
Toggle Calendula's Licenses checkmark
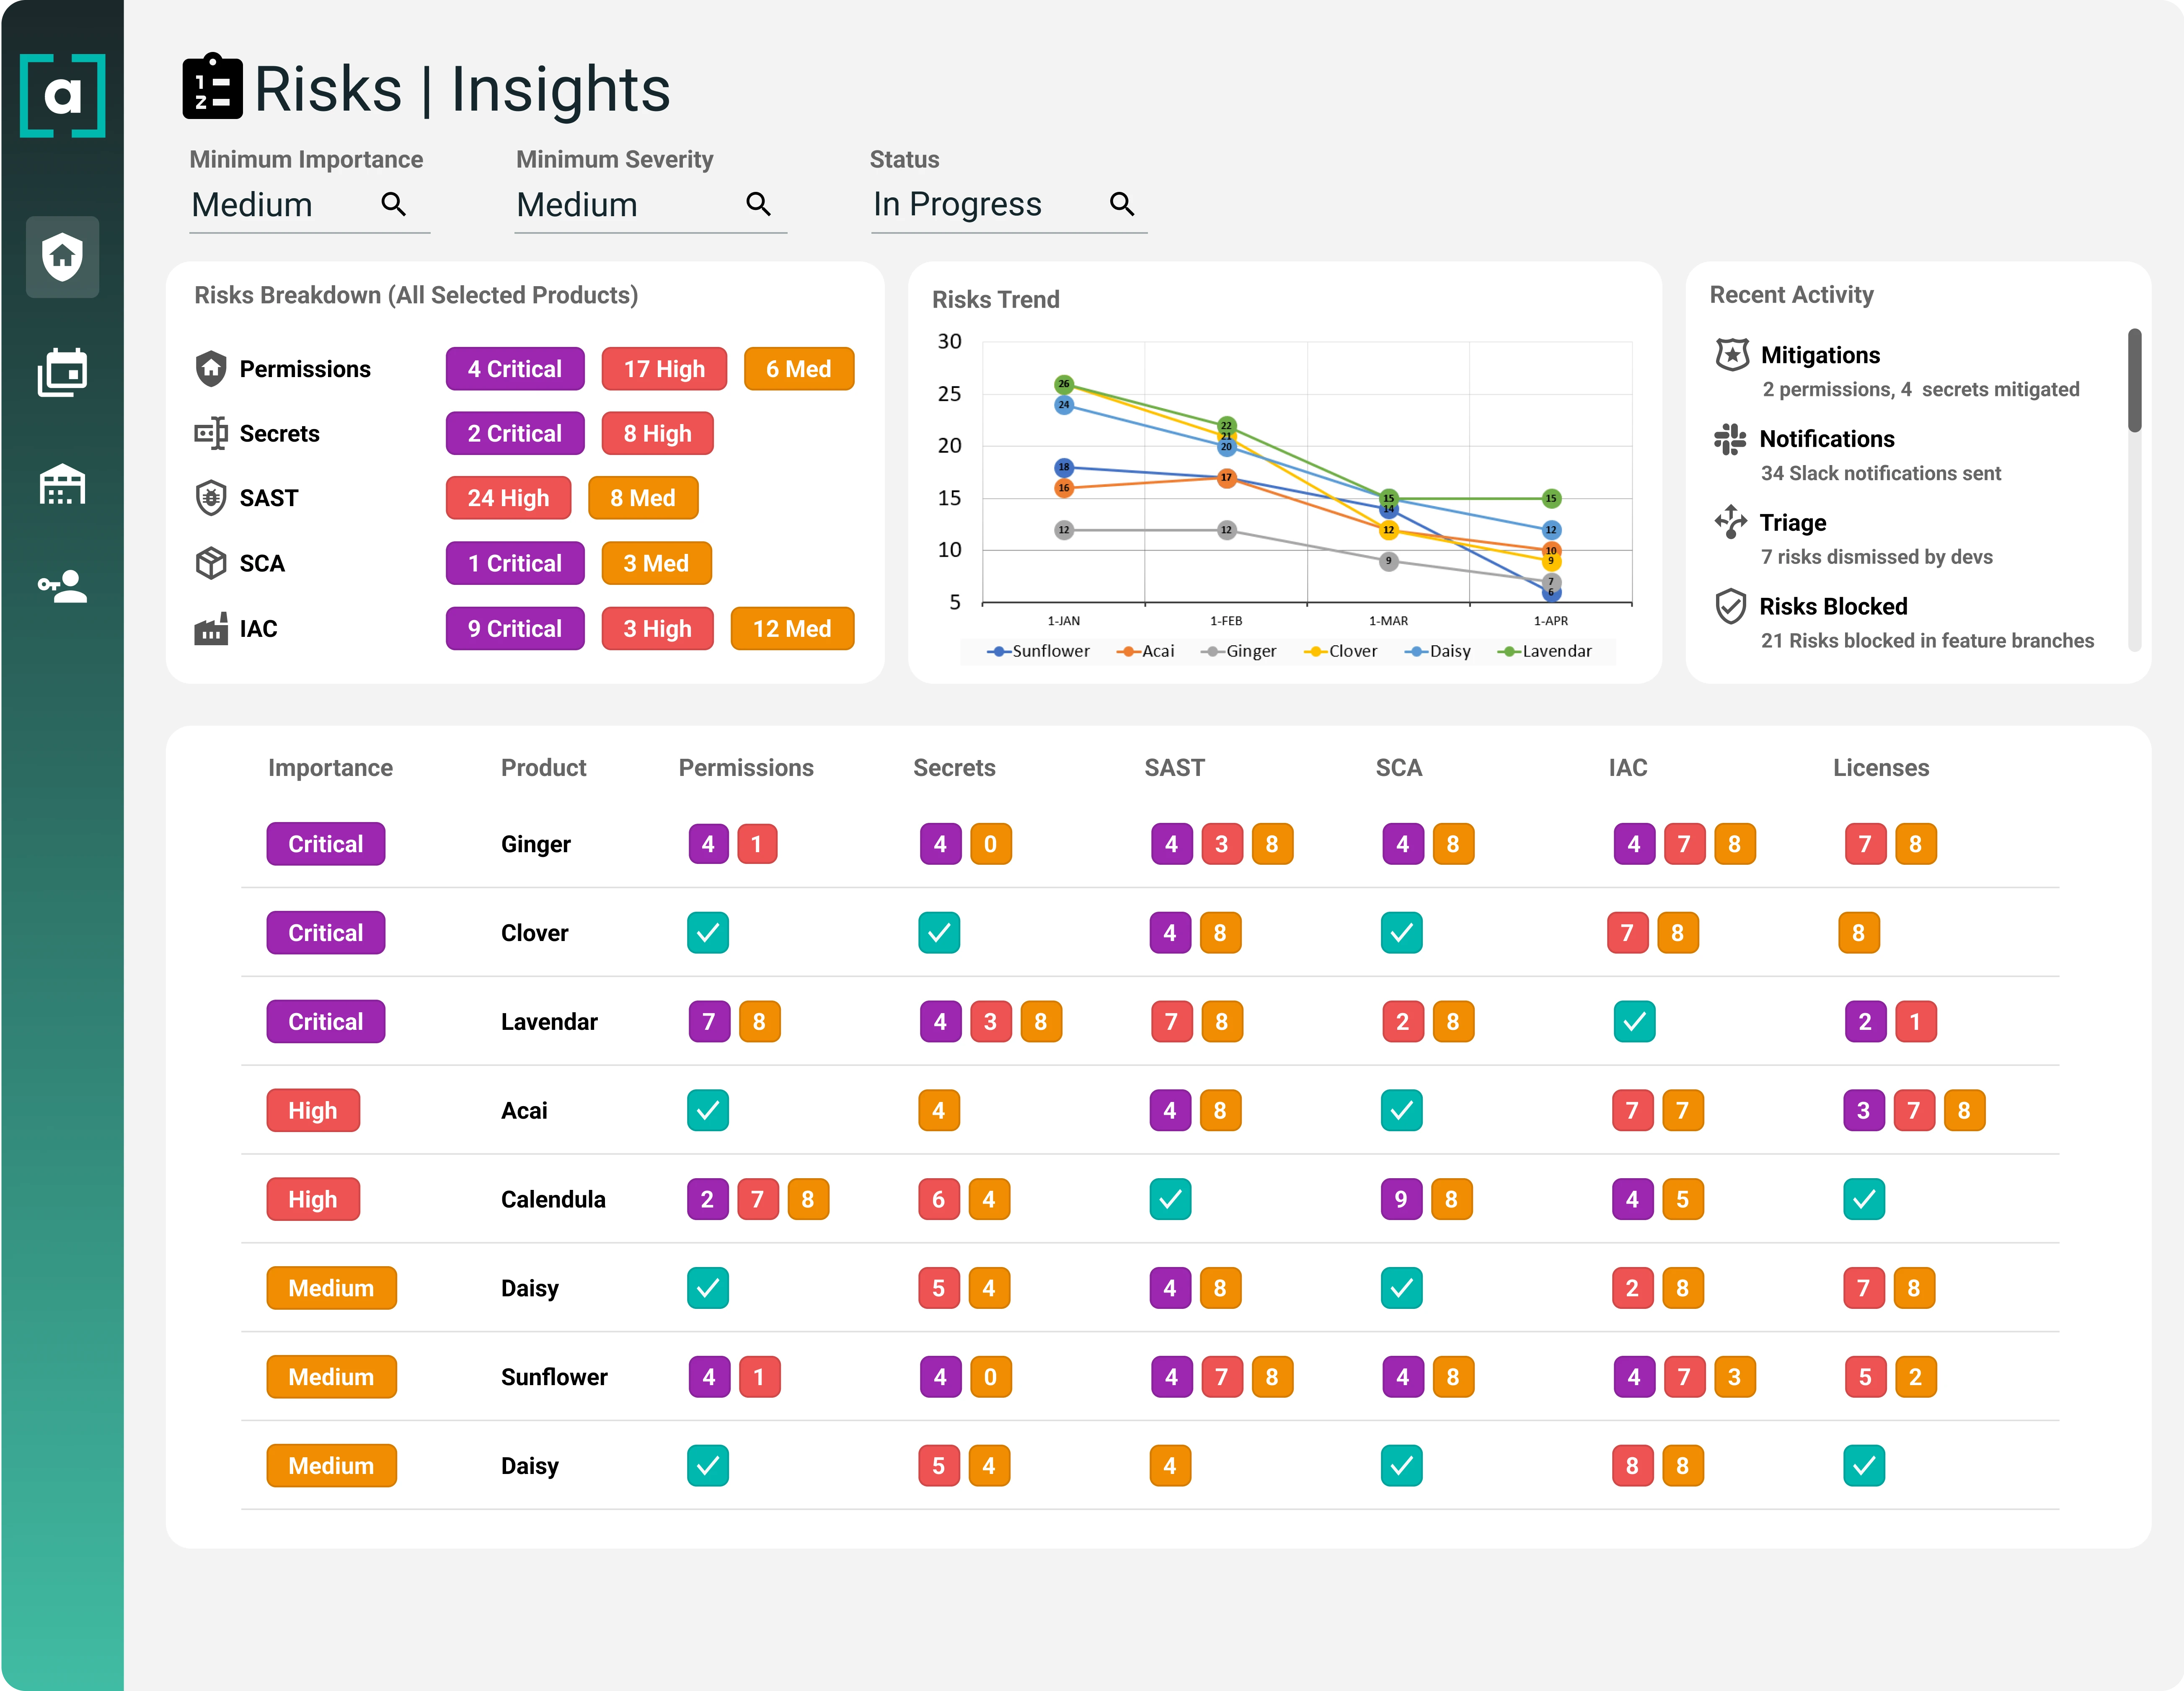[1865, 1199]
